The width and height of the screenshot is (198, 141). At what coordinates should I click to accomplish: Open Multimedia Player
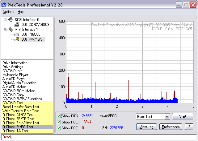coord(15,75)
